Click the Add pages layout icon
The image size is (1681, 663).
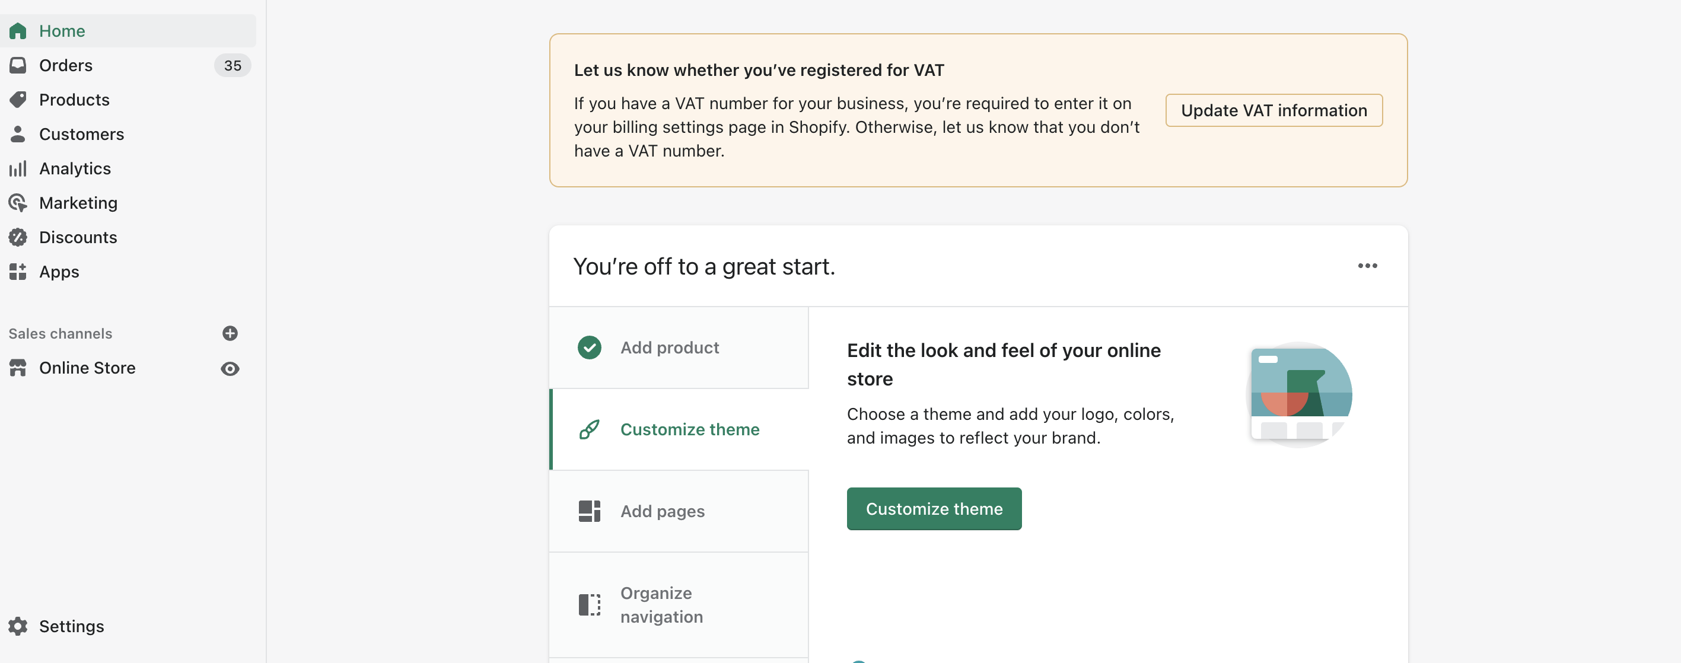click(589, 511)
